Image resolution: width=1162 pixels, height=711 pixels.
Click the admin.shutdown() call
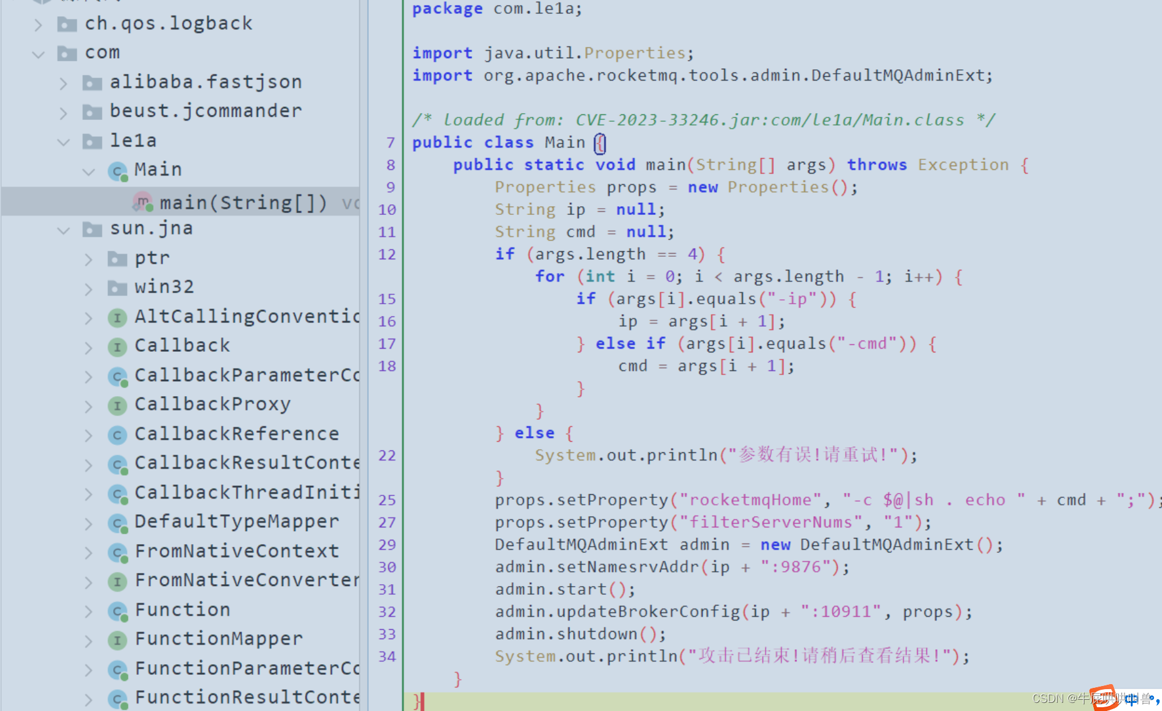581,635
